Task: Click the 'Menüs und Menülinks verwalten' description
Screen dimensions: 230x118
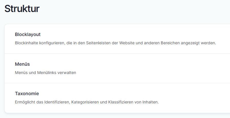Action: click(45, 73)
